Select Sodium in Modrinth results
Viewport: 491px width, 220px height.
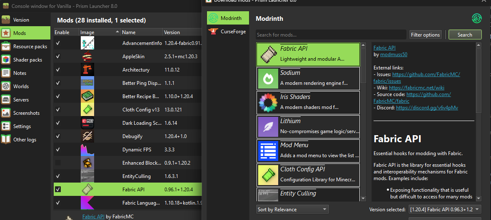[x=308, y=78]
